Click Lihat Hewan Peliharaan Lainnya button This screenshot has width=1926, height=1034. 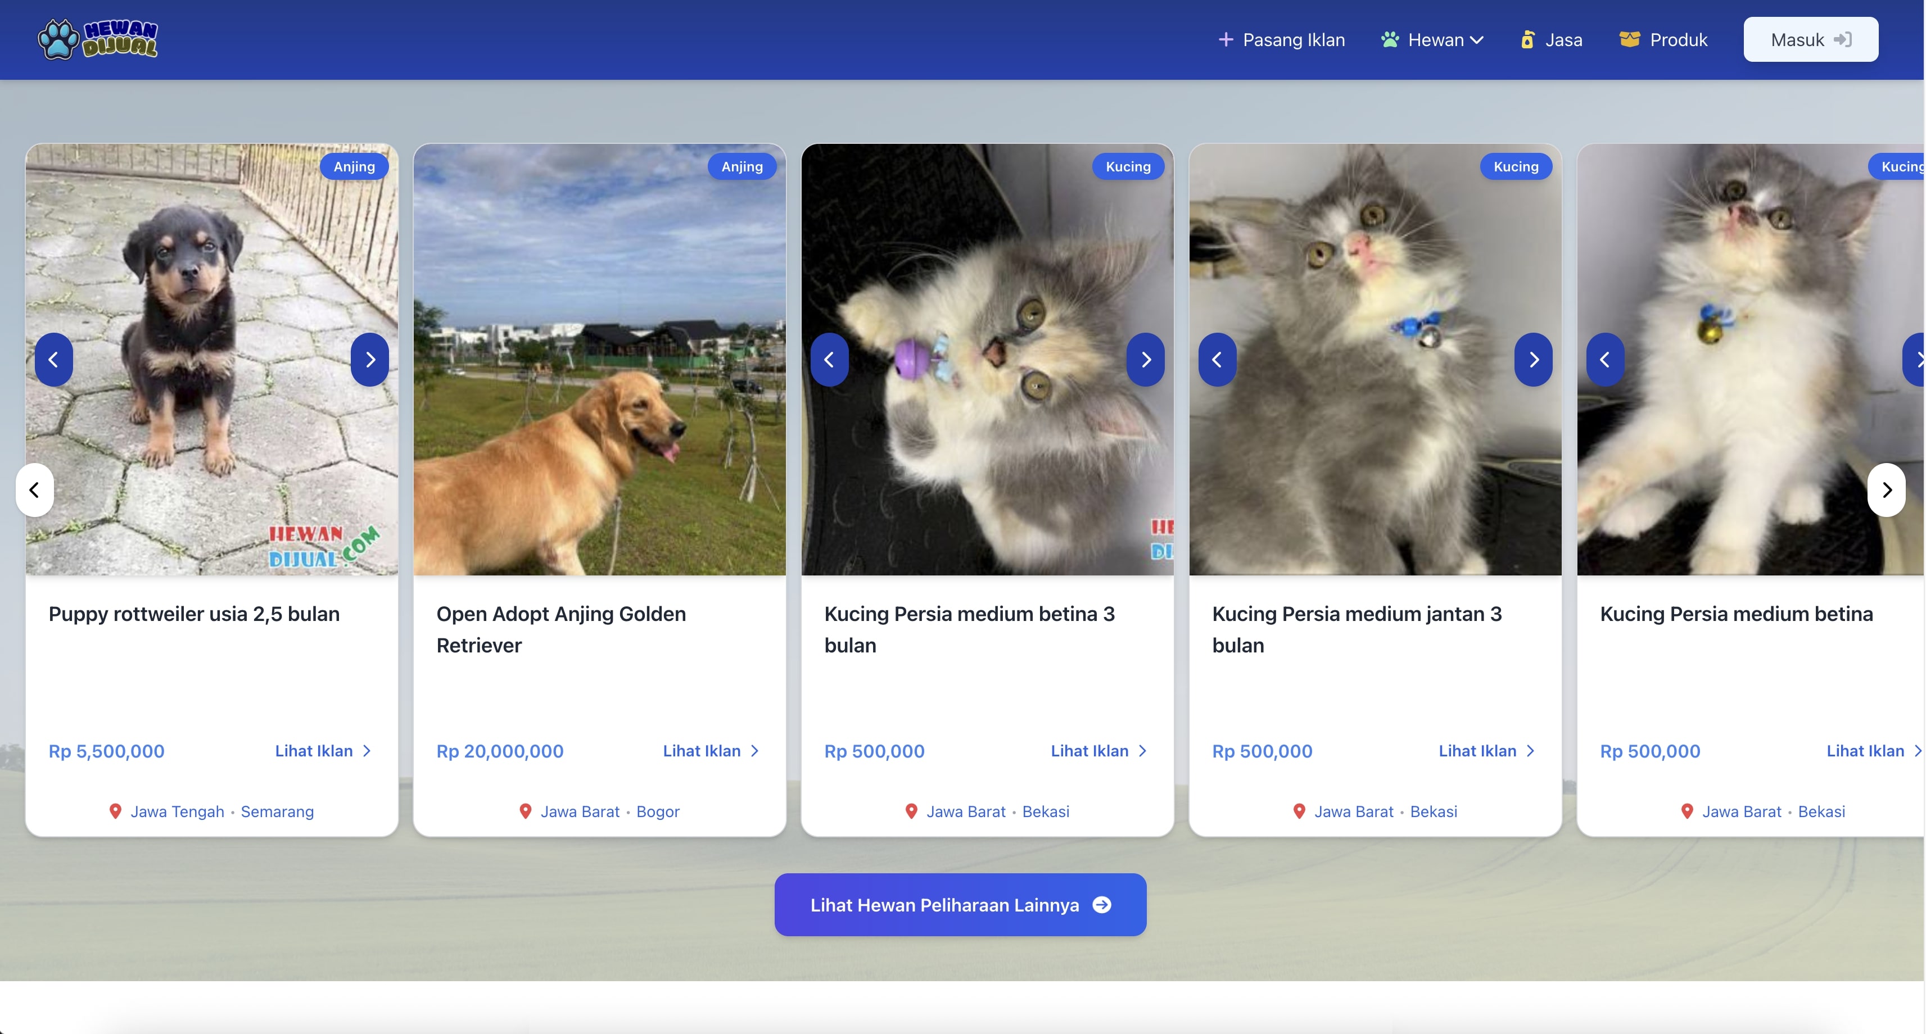pos(960,905)
